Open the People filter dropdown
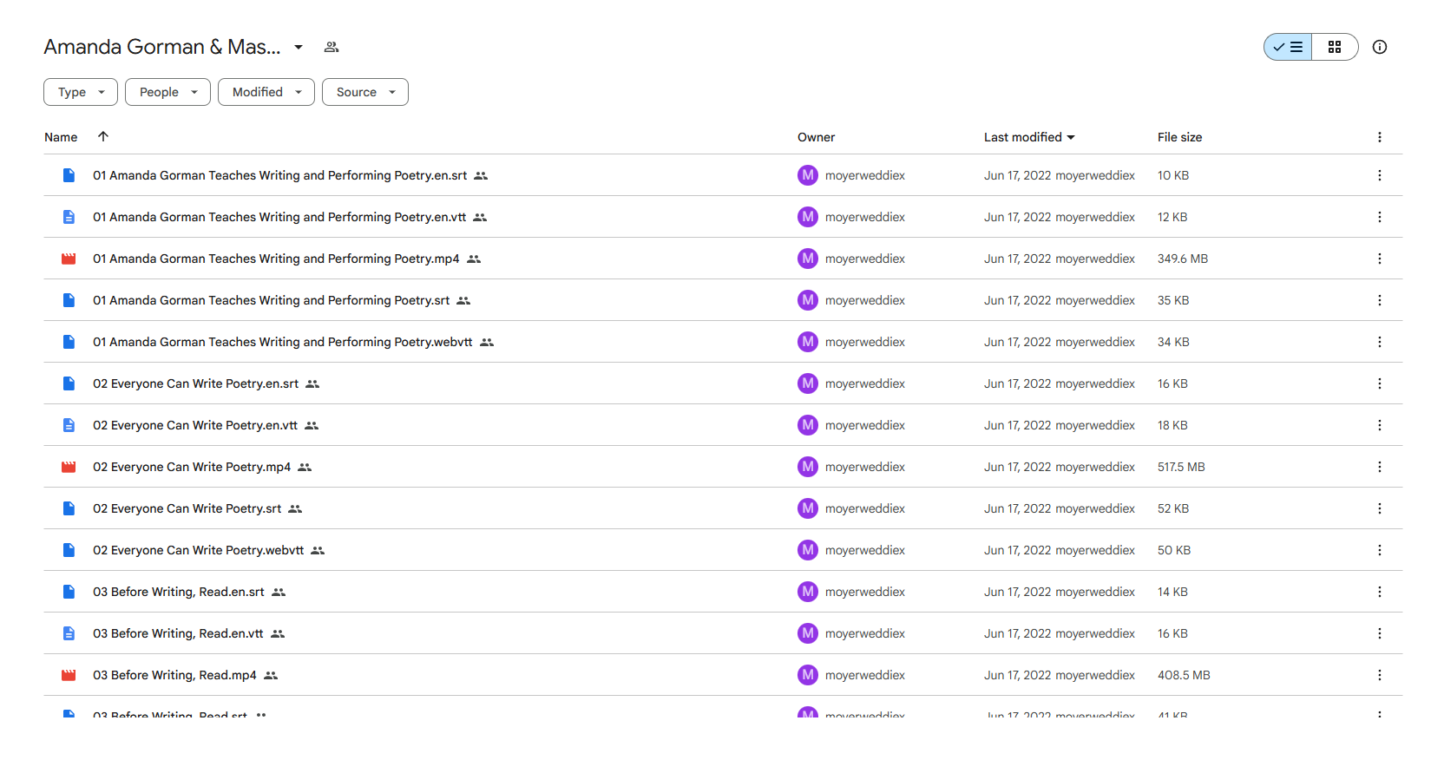 coord(167,92)
